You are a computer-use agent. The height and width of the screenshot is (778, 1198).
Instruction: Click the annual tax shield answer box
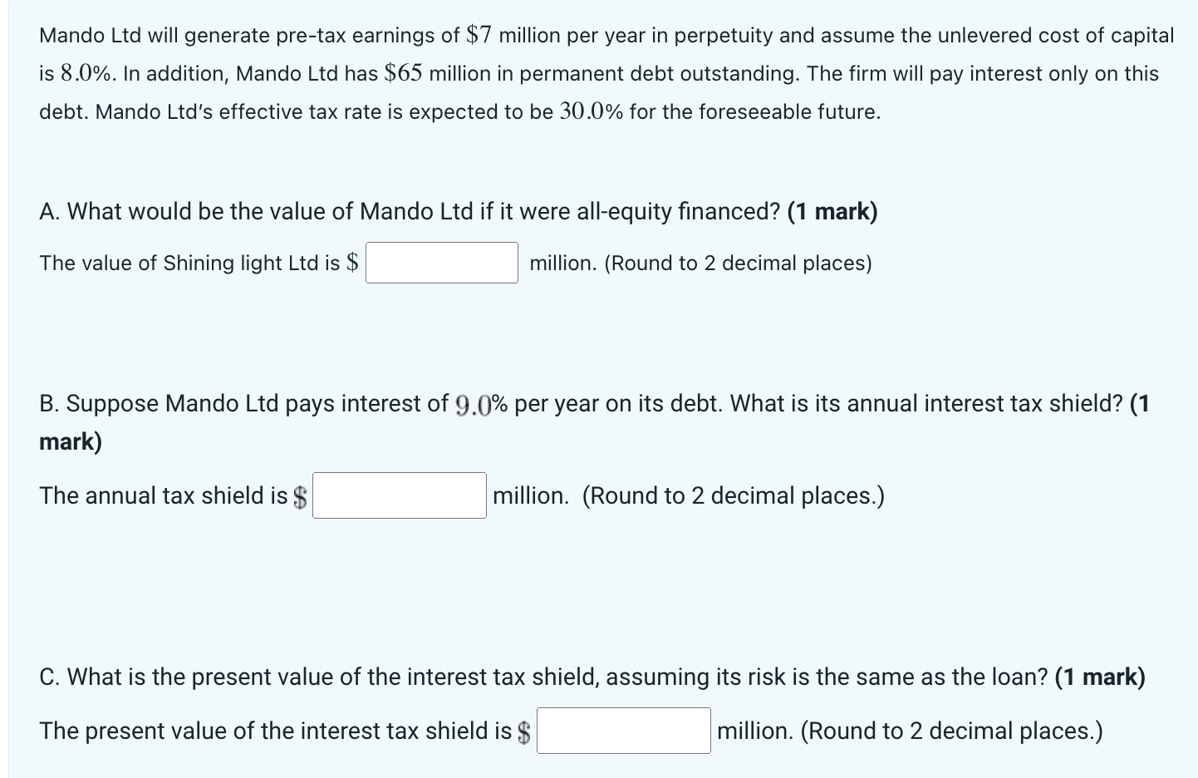pyautogui.click(x=399, y=495)
